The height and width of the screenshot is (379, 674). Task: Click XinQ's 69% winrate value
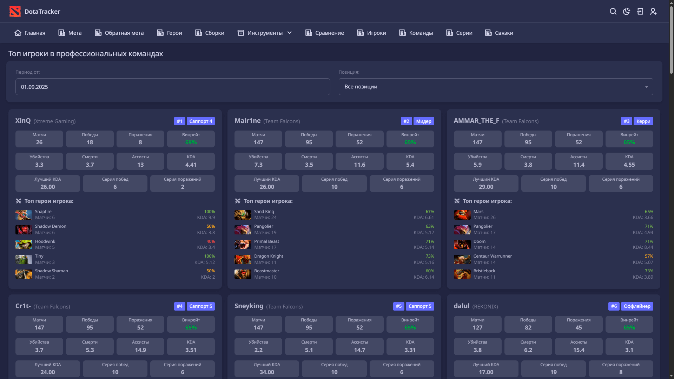coord(191,142)
